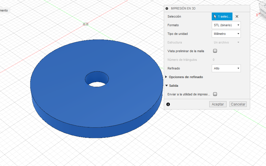Open the Tipo de unidad dropdown
This screenshot has height=166, width=266.
pyautogui.click(x=226, y=34)
